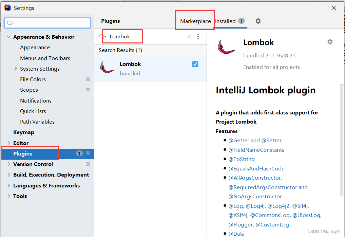The image size is (345, 237).
Task: Open the plugins gear settings menu
Action: click(x=258, y=21)
